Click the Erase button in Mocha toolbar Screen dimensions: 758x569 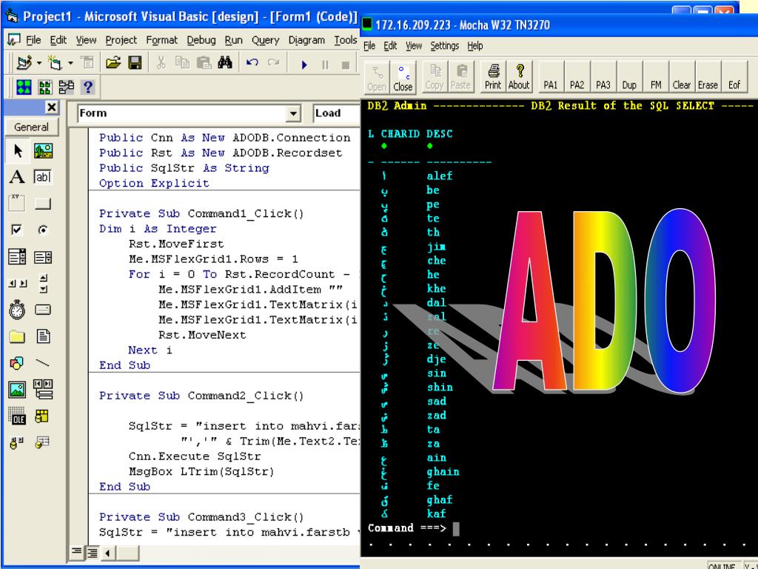pyautogui.click(x=708, y=77)
